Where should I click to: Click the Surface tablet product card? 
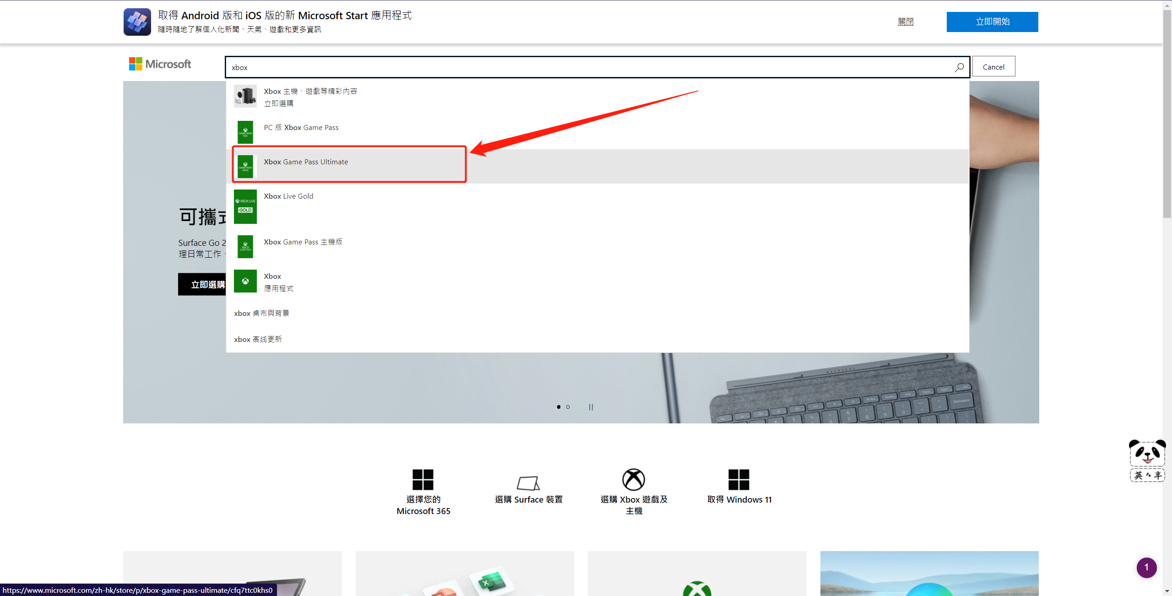[233, 574]
